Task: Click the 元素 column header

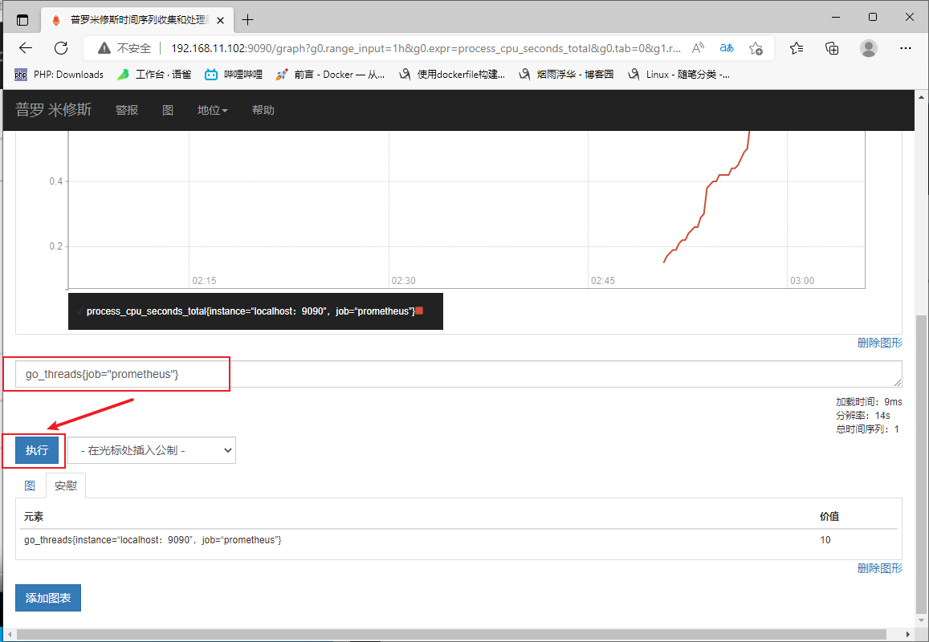Action: click(34, 517)
